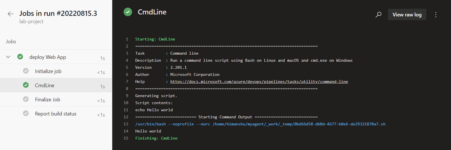
Task: Click line number 7 in the log
Action: click(127, 82)
